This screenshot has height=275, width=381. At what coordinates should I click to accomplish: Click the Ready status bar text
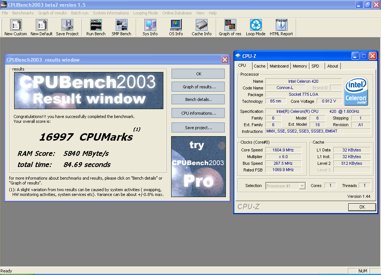pyautogui.click(x=6, y=271)
